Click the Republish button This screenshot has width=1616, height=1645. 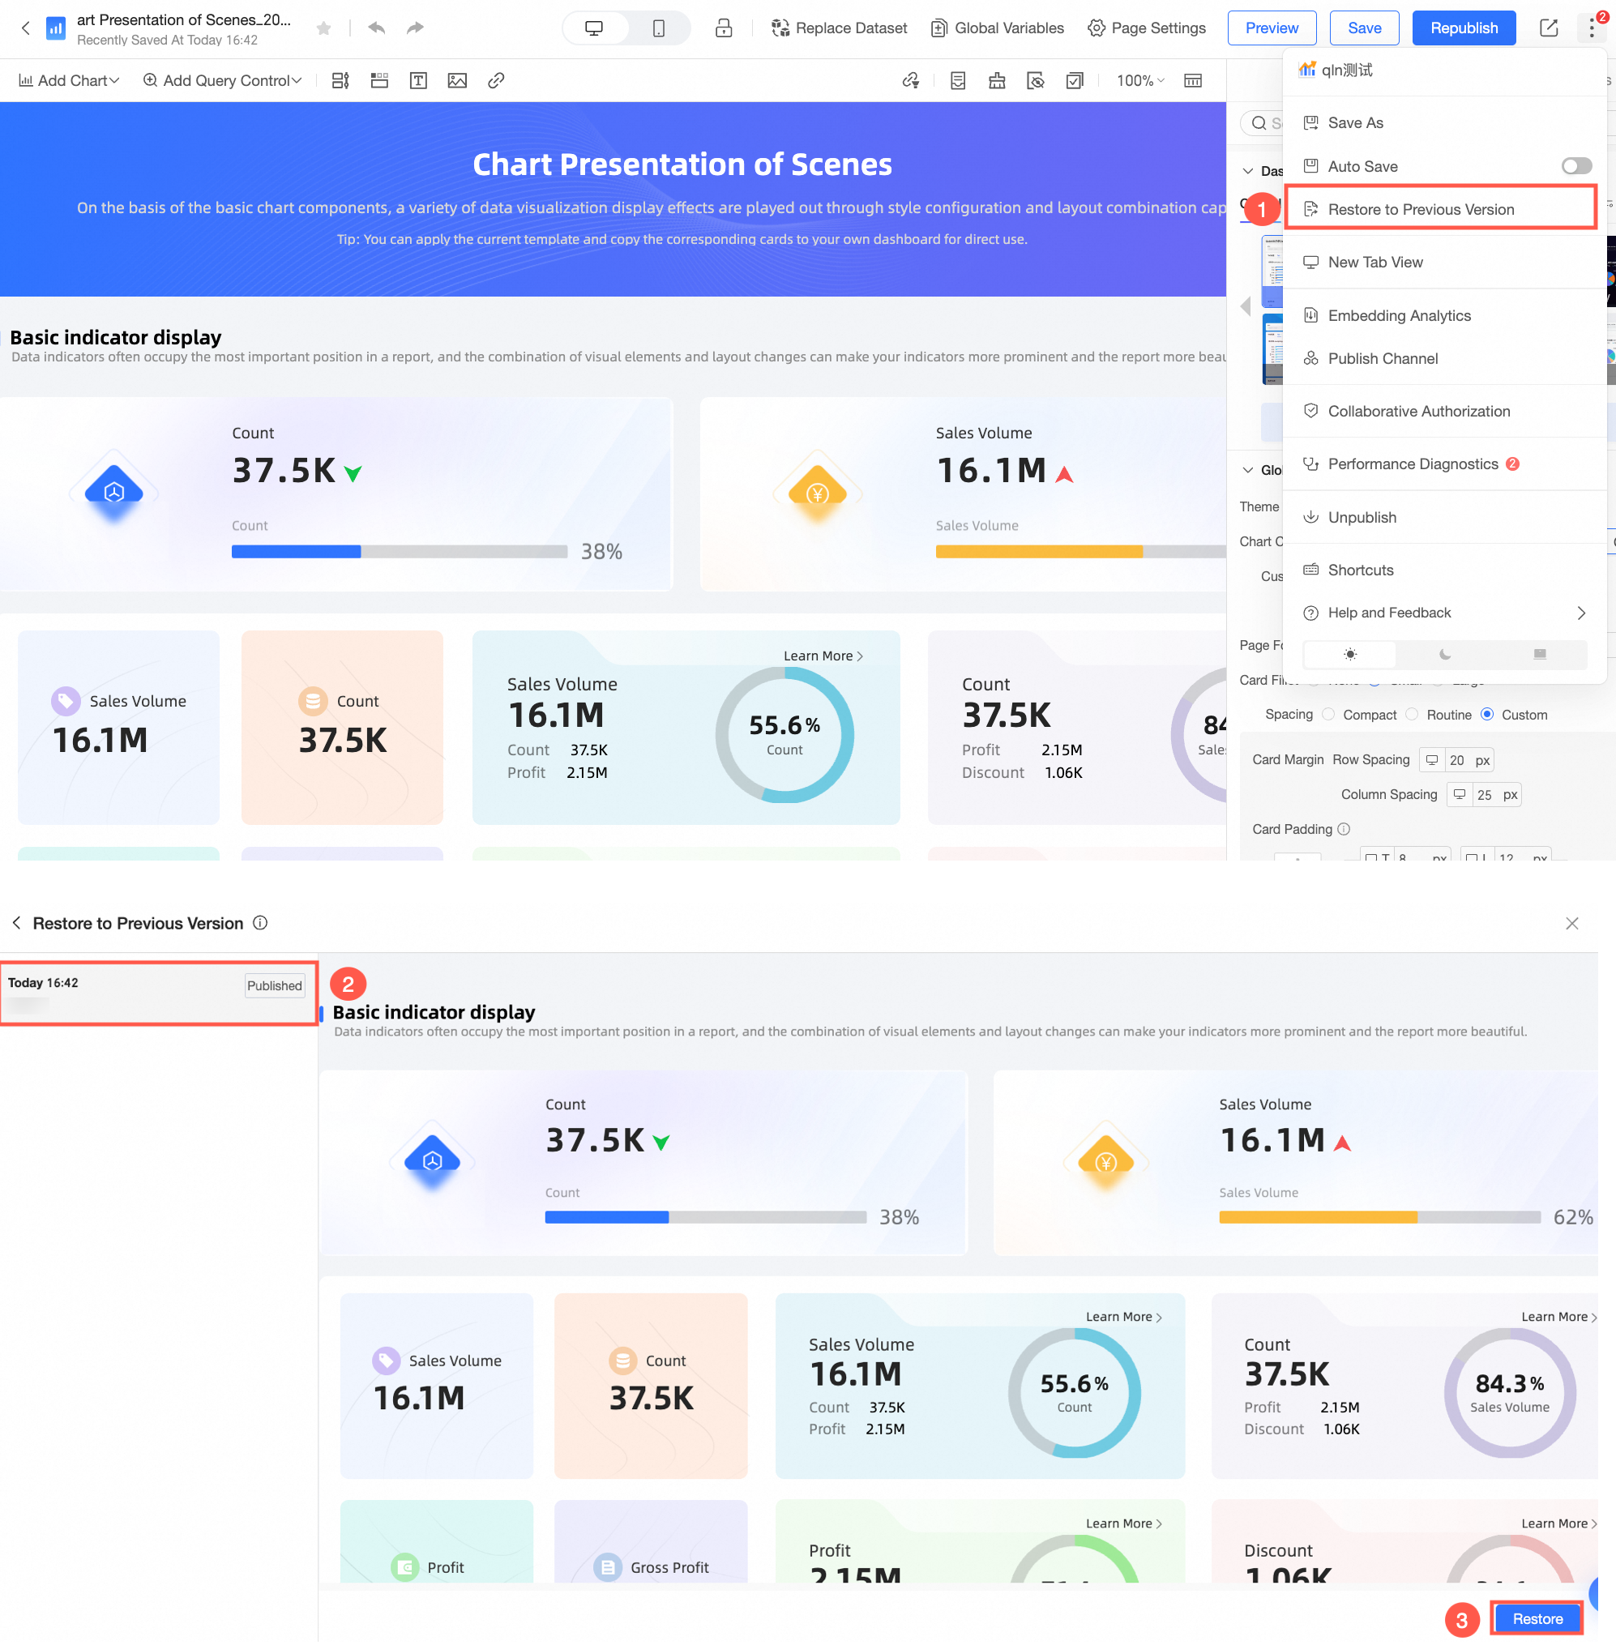[x=1463, y=28]
